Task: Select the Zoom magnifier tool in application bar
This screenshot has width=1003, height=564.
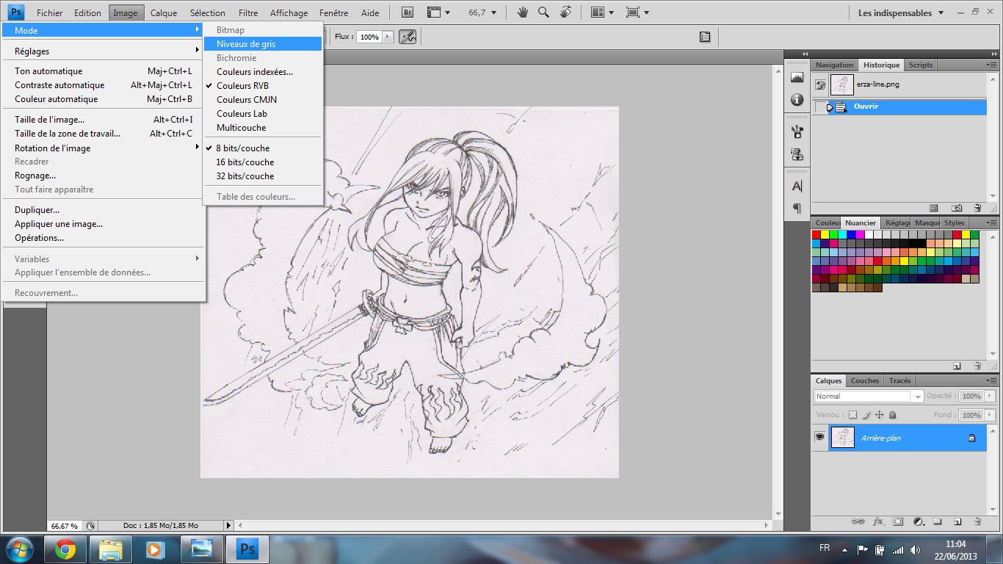Action: tap(543, 12)
